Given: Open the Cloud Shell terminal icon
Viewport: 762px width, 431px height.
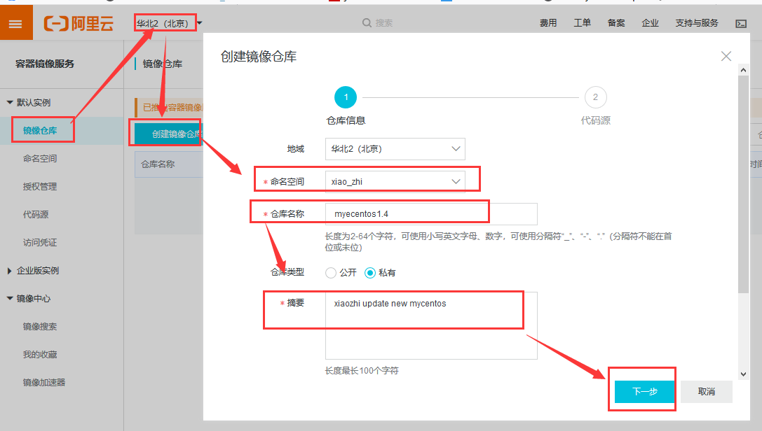Looking at the screenshot, I should tap(740, 23).
